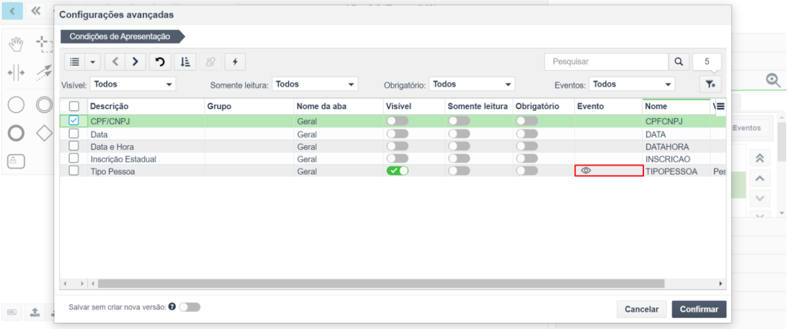Click the lightning bolt events icon
The height and width of the screenshot is (329, 788).
235,62
